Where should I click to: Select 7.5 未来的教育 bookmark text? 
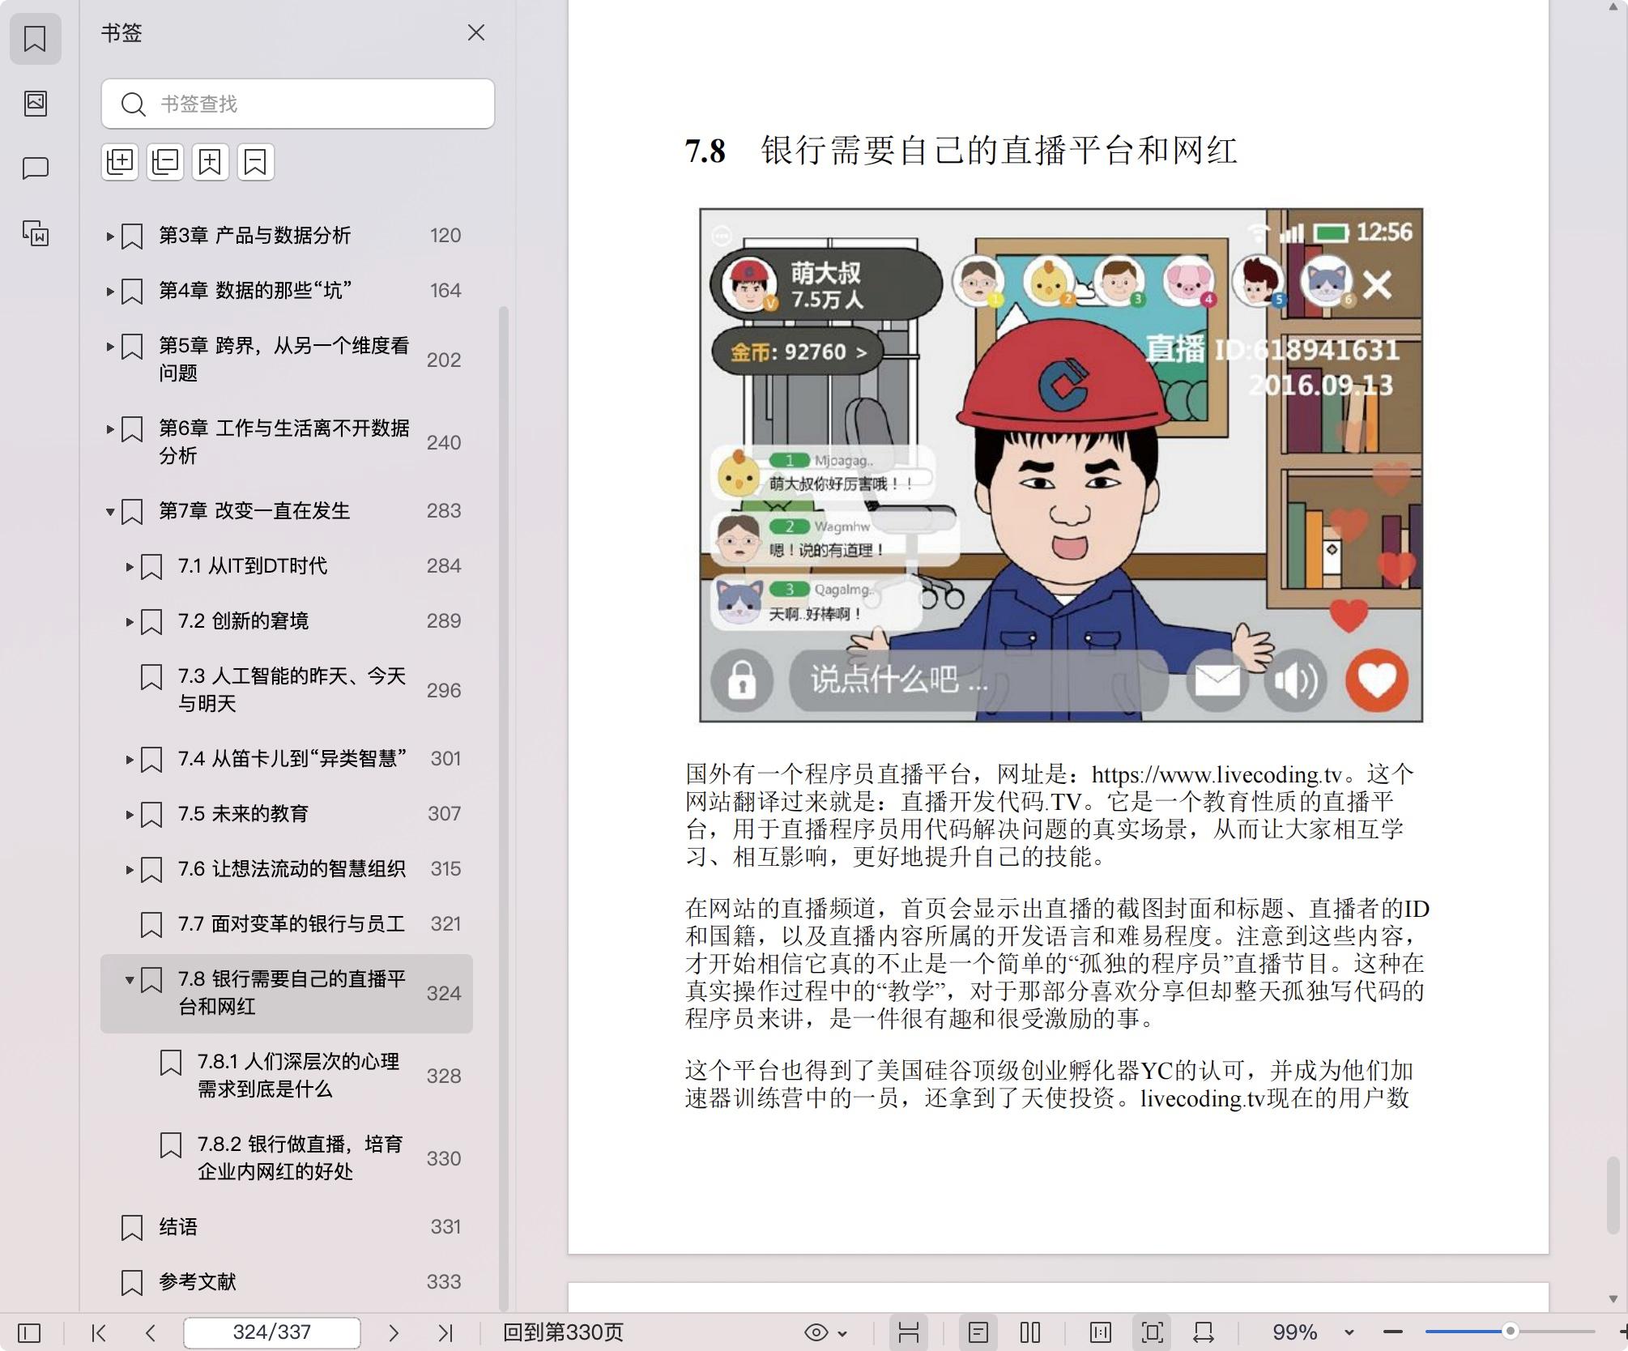click(x=243, y=813)
